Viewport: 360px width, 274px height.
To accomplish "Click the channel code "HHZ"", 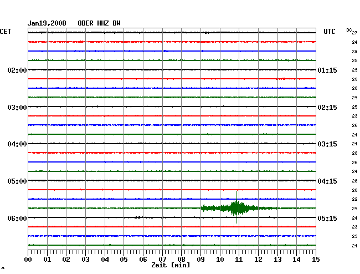I will pyautogui.click(x=103, y=23).
